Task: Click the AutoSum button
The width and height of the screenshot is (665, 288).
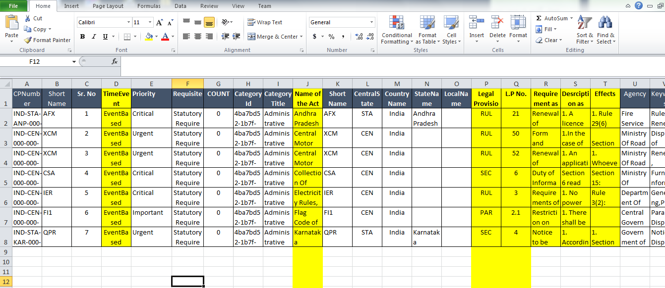Action: pyautogui.click(x=552, y=18)
